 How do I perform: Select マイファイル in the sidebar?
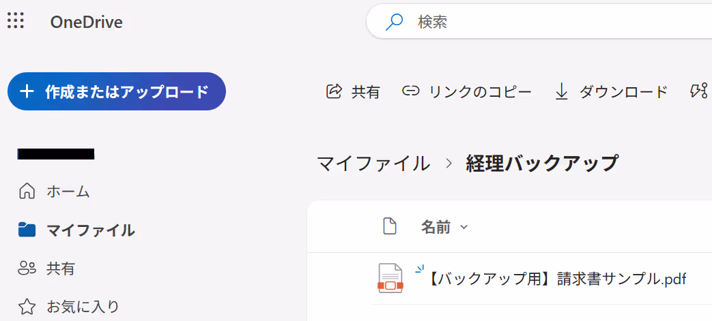click(76, 230)
